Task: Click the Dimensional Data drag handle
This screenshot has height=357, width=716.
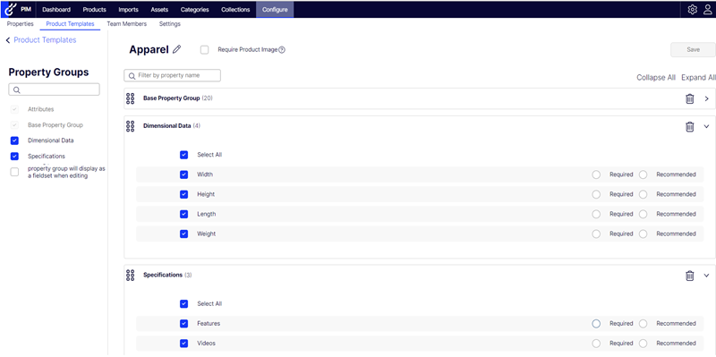Action: click(130, 126)
